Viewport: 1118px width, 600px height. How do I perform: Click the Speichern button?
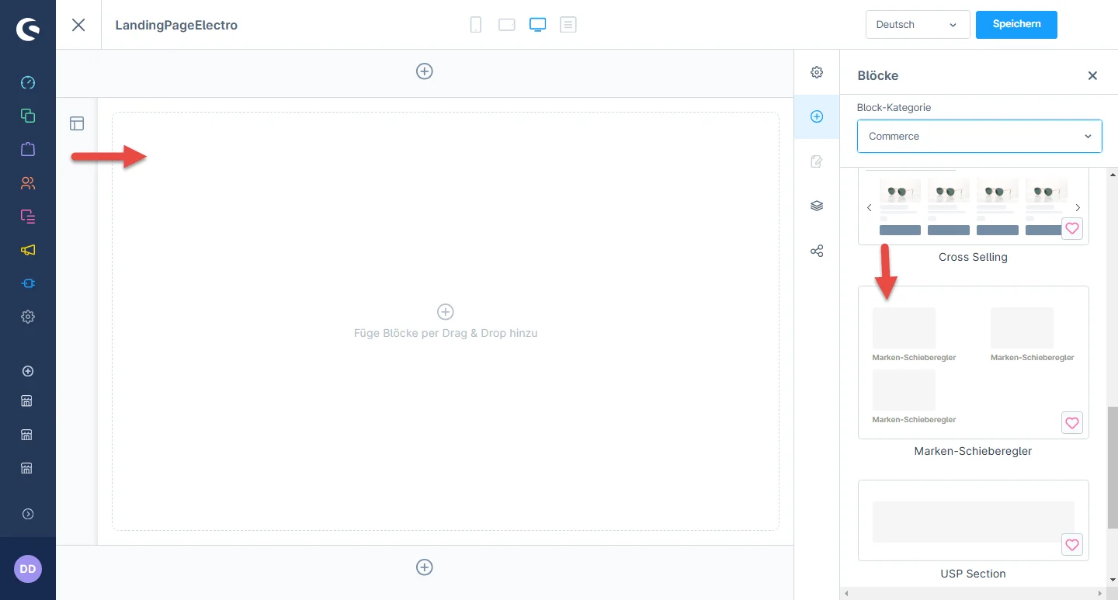(1016, 25)
